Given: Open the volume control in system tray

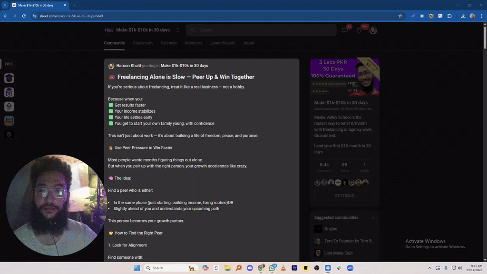Looking at the screenshot, I should [460, 268].
